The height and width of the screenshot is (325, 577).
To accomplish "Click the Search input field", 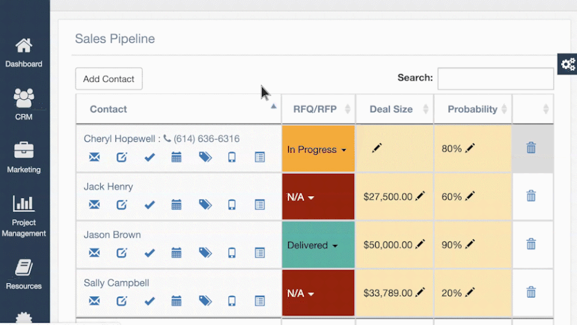I will click(x=495, y=78).
